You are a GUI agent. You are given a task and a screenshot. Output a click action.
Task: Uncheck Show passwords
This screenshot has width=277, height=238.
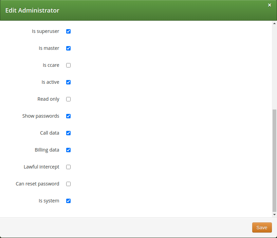coord(68,116)
